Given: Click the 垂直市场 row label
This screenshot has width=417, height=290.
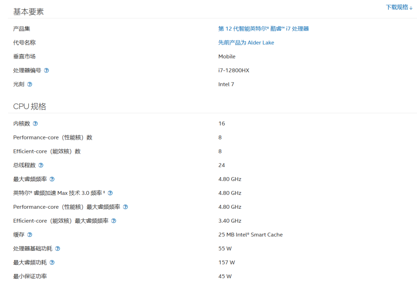Looking at the screenshot, I should tap(24, 57).
